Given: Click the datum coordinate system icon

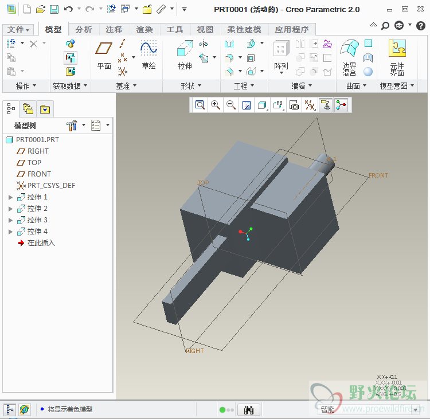Looking at the screenshot, I should tap(122, 72).
